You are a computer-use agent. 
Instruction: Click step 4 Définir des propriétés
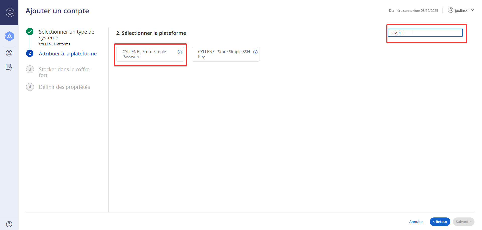(64, 87)
